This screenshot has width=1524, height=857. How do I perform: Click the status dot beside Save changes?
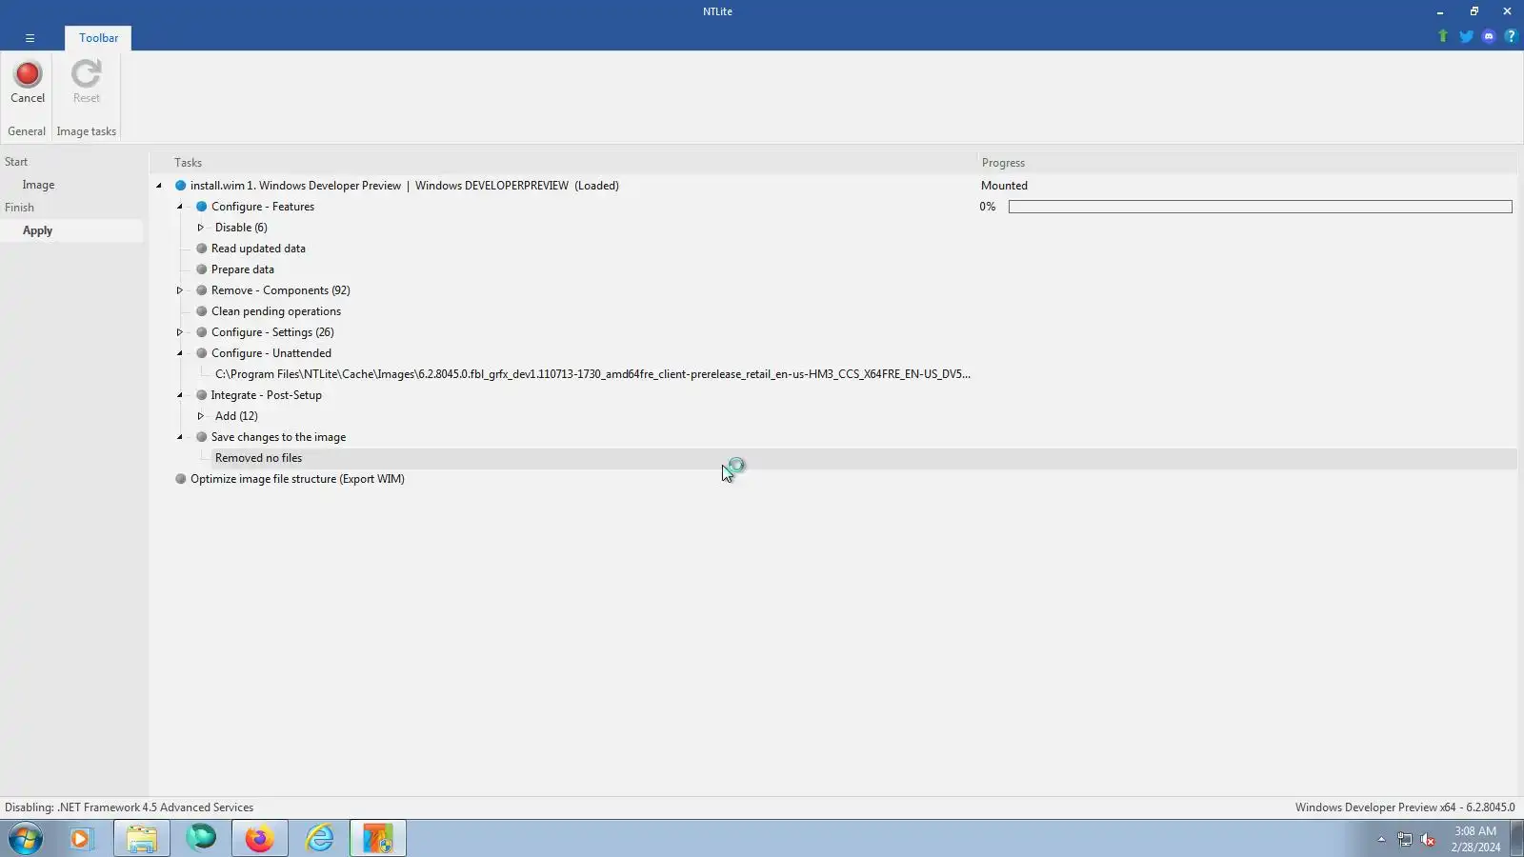point(201,437)
